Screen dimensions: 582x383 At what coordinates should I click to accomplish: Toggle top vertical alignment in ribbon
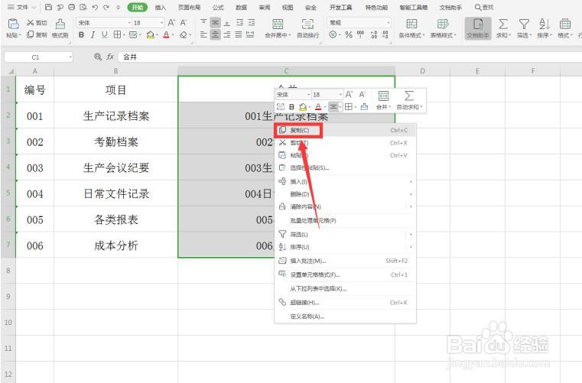coord(203,22)
